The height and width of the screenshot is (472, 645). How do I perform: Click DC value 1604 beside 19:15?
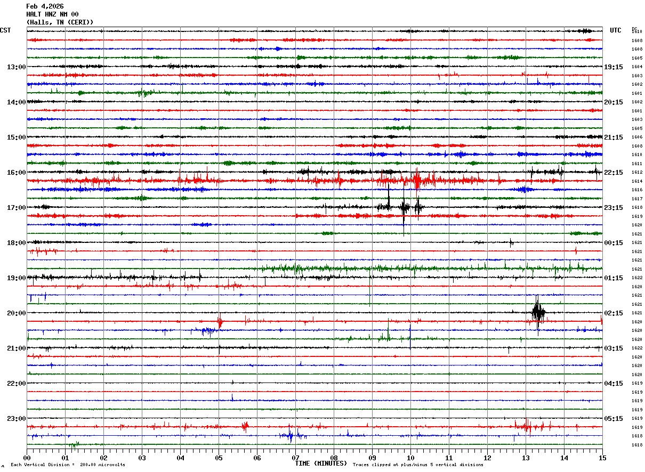point(637,67)
